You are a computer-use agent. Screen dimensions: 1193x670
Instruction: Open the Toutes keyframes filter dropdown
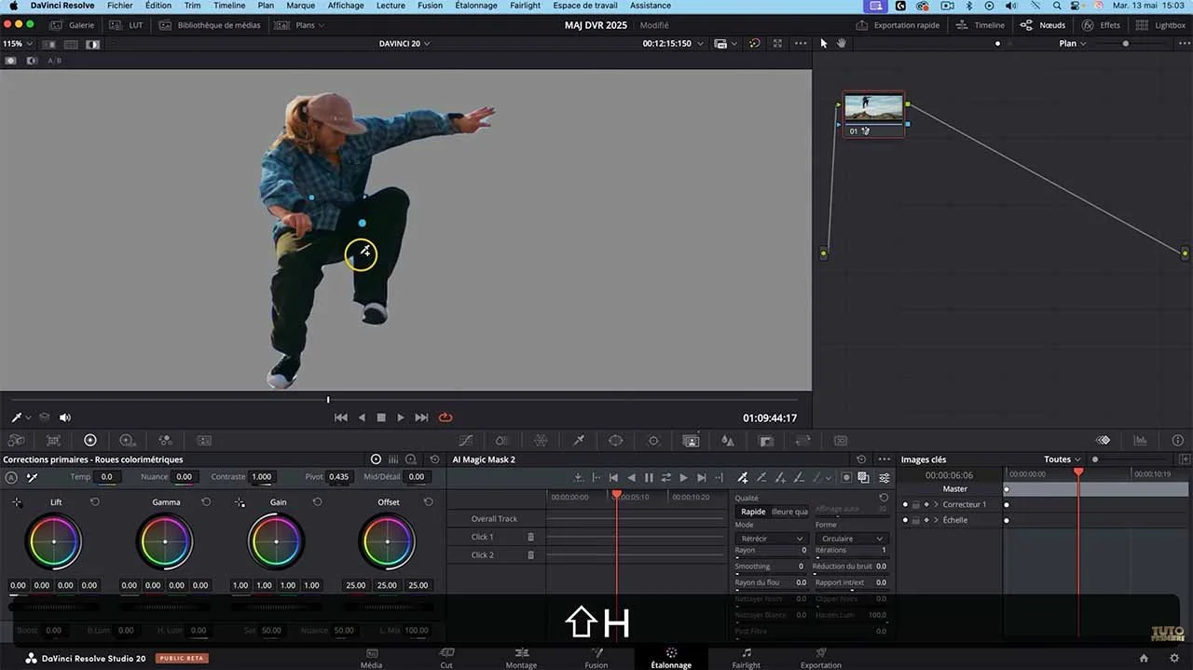coord(1063,459)
